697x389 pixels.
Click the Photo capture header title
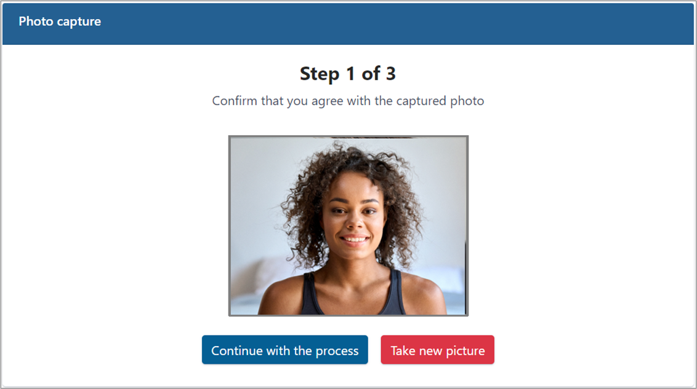pyautogui.click(x=60, y=22)
